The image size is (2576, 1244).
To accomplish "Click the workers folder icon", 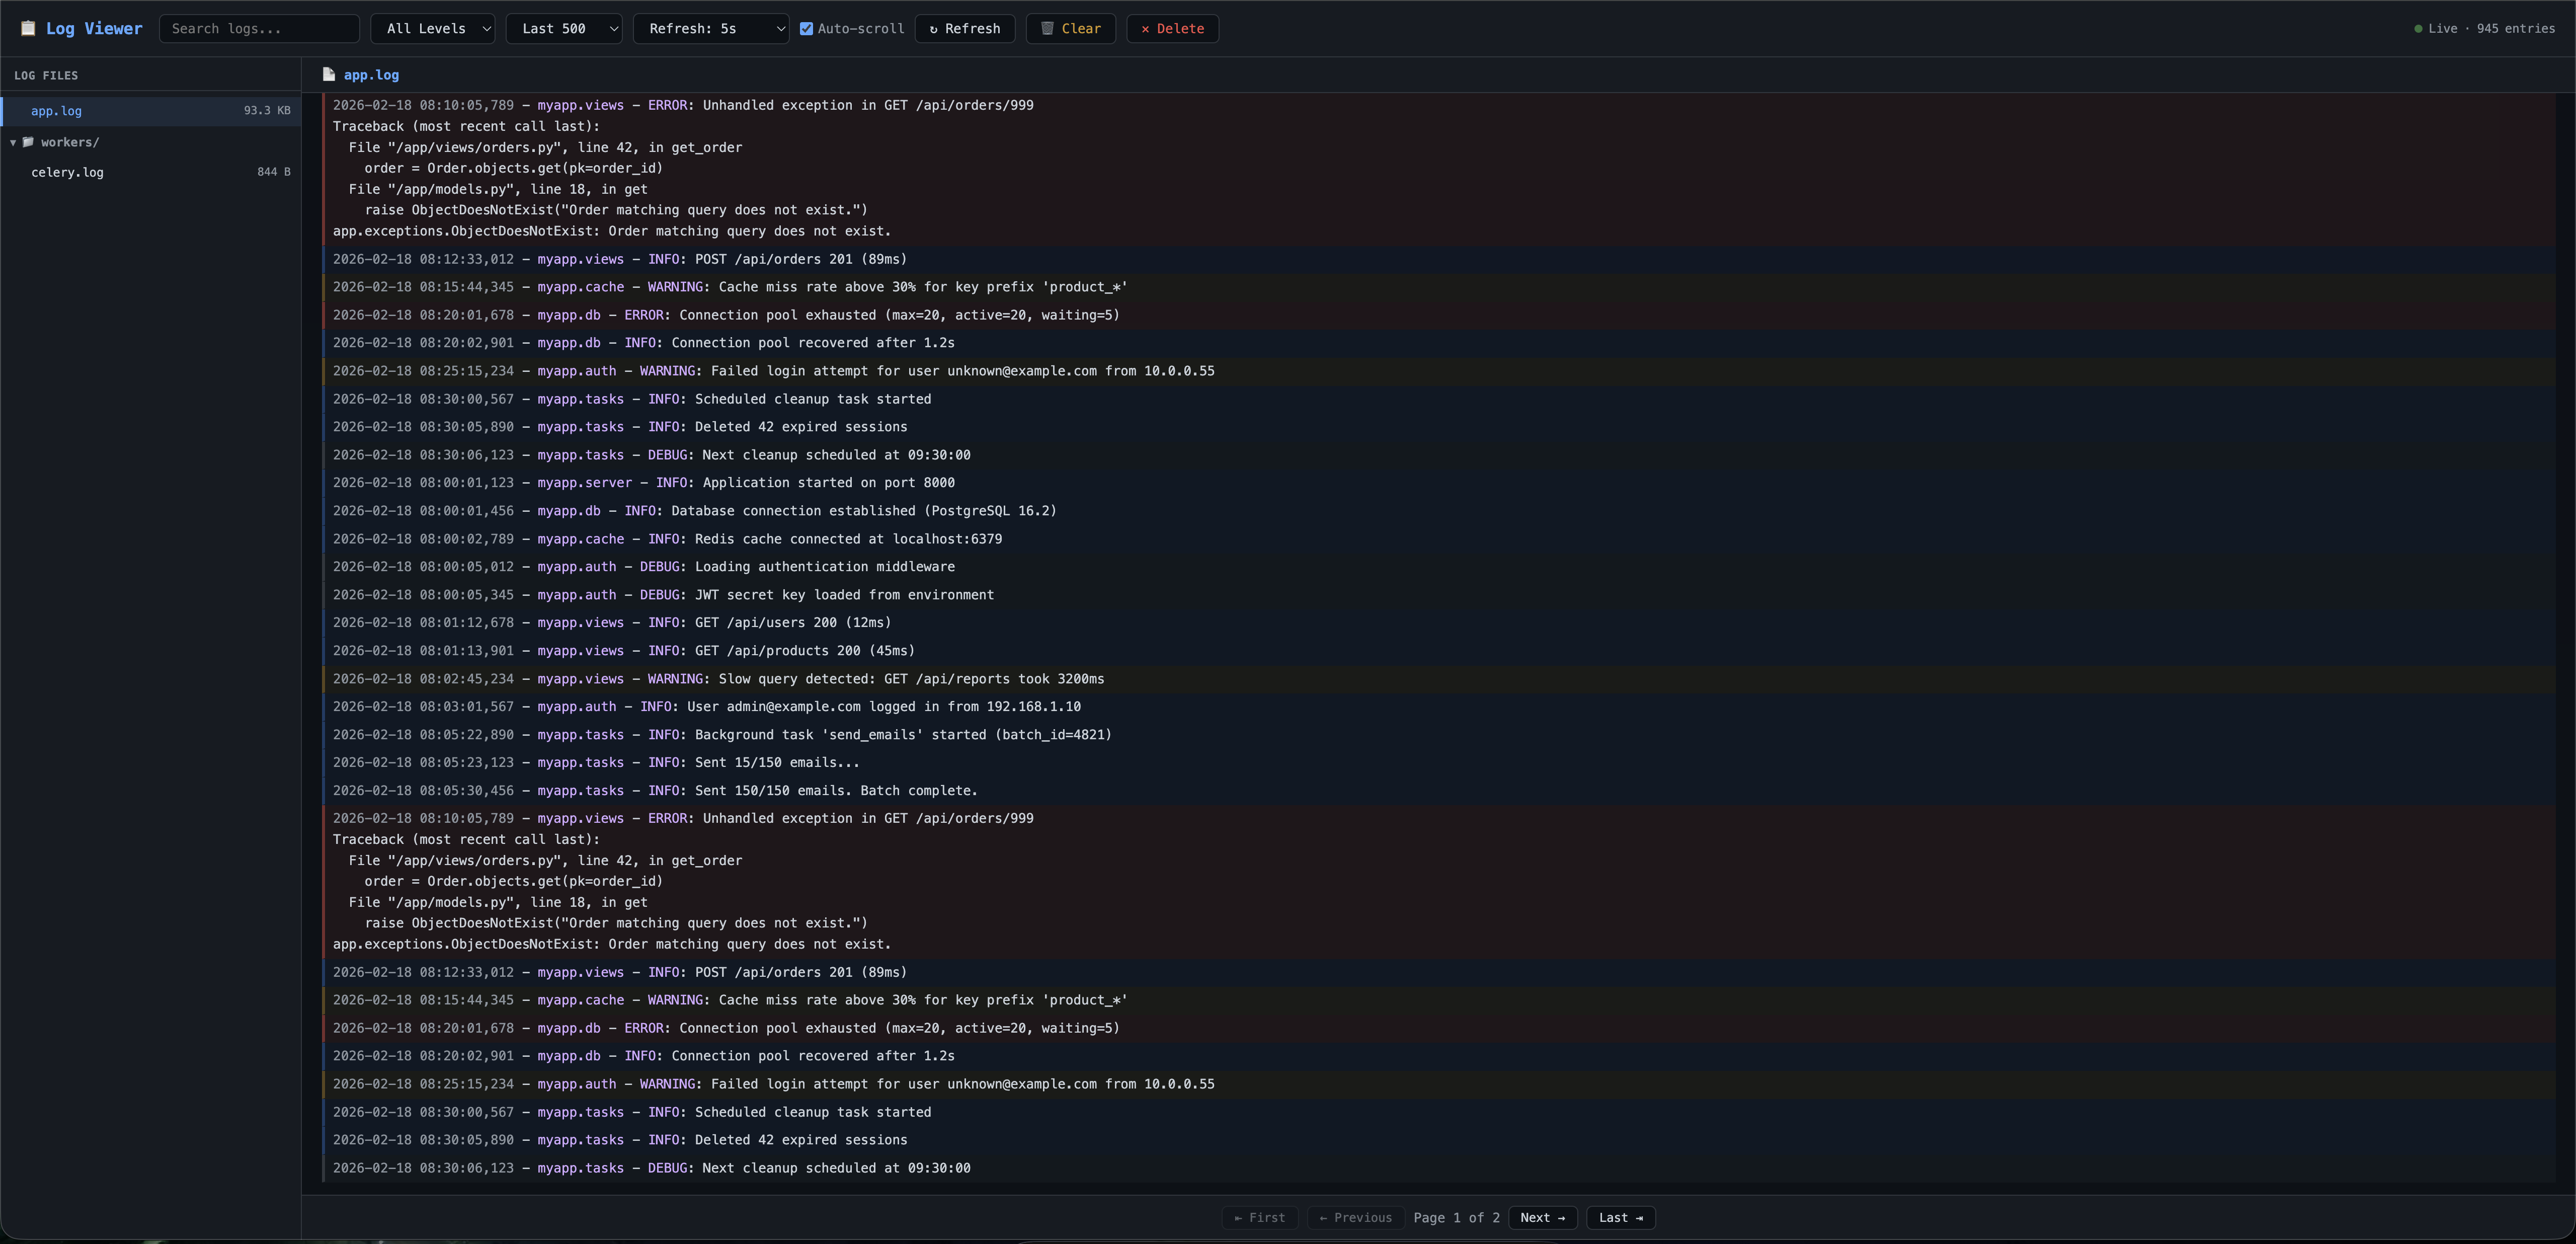I will [x=28, y=142].
